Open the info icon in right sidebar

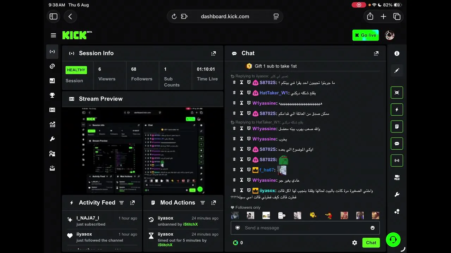click(x=397, y=53)
